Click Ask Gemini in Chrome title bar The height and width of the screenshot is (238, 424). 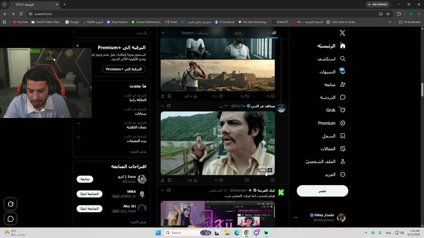click(x=377, y=5)
